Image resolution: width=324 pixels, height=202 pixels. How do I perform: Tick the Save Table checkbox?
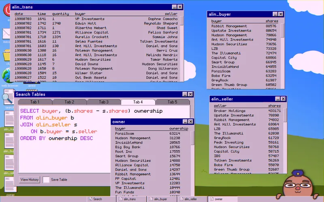point(46,179)
